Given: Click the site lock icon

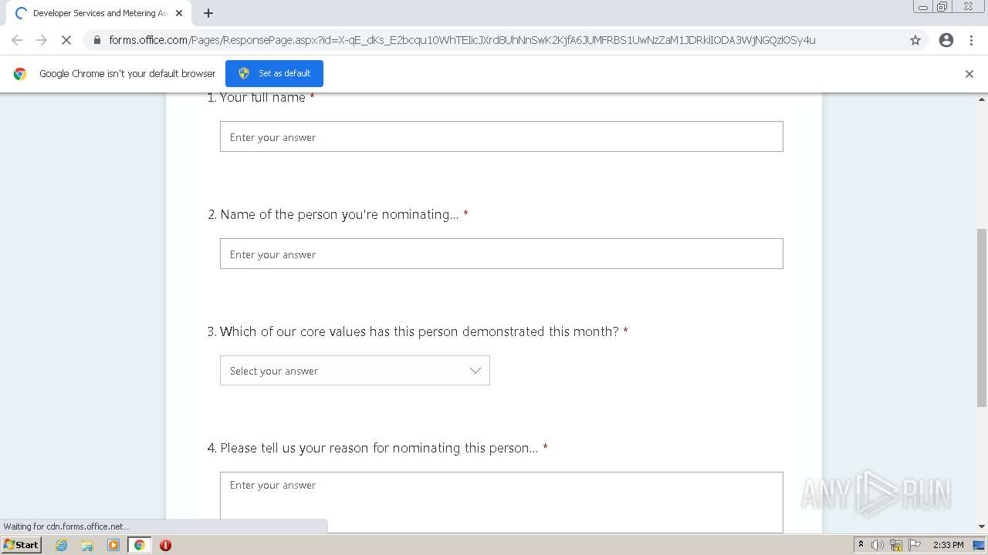Looking at the screenshot, I should point(96,40).
